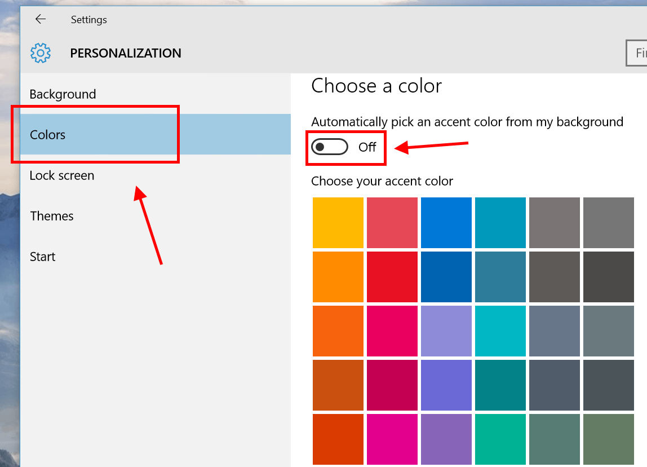
Task: Pick the dark crimson-magenta swatch in fourth row
Action: pyautogui.click(x=392, y=385)
